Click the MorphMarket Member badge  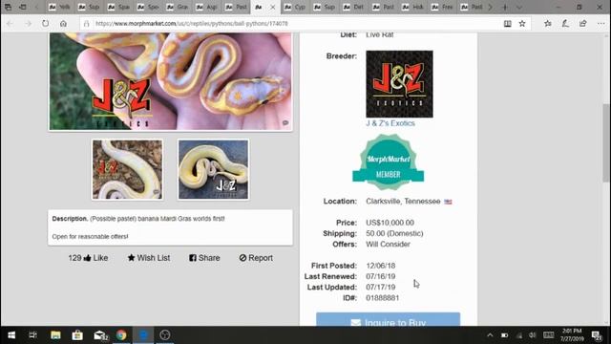click(389, 161)
